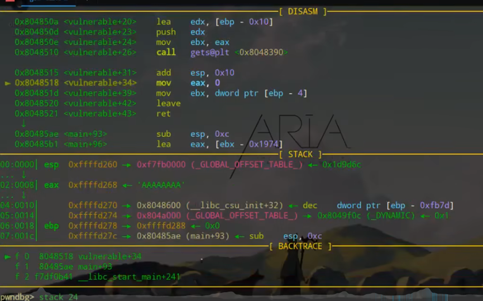
Task: Select the 'AAAAAAAA' string in the stack
Action: click(x=161, y=185)
